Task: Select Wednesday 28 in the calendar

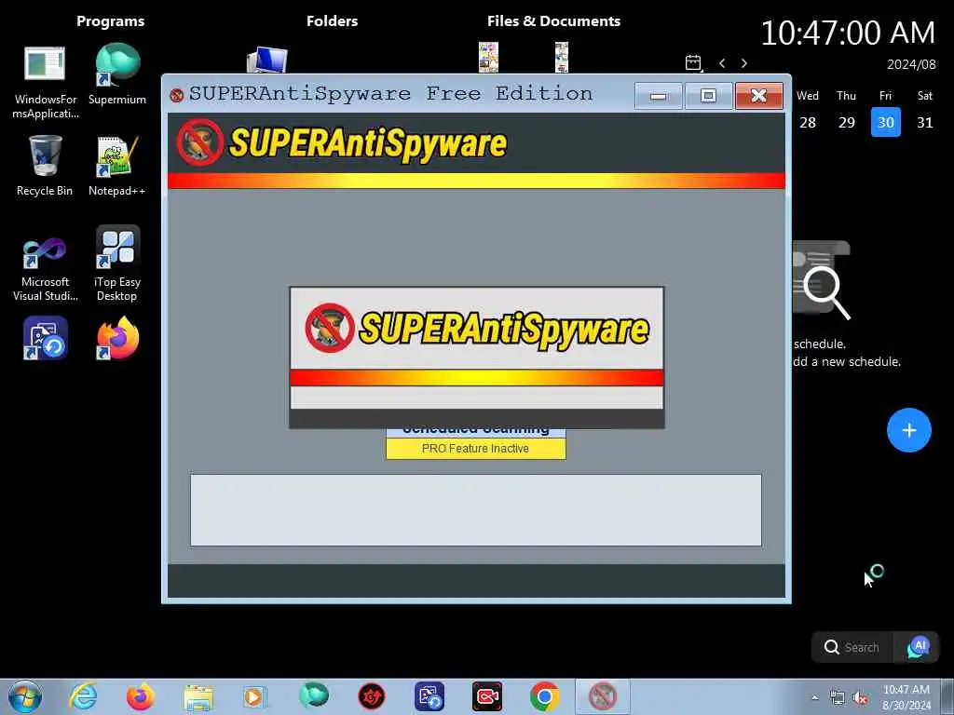Action: (x=808, y=122)
